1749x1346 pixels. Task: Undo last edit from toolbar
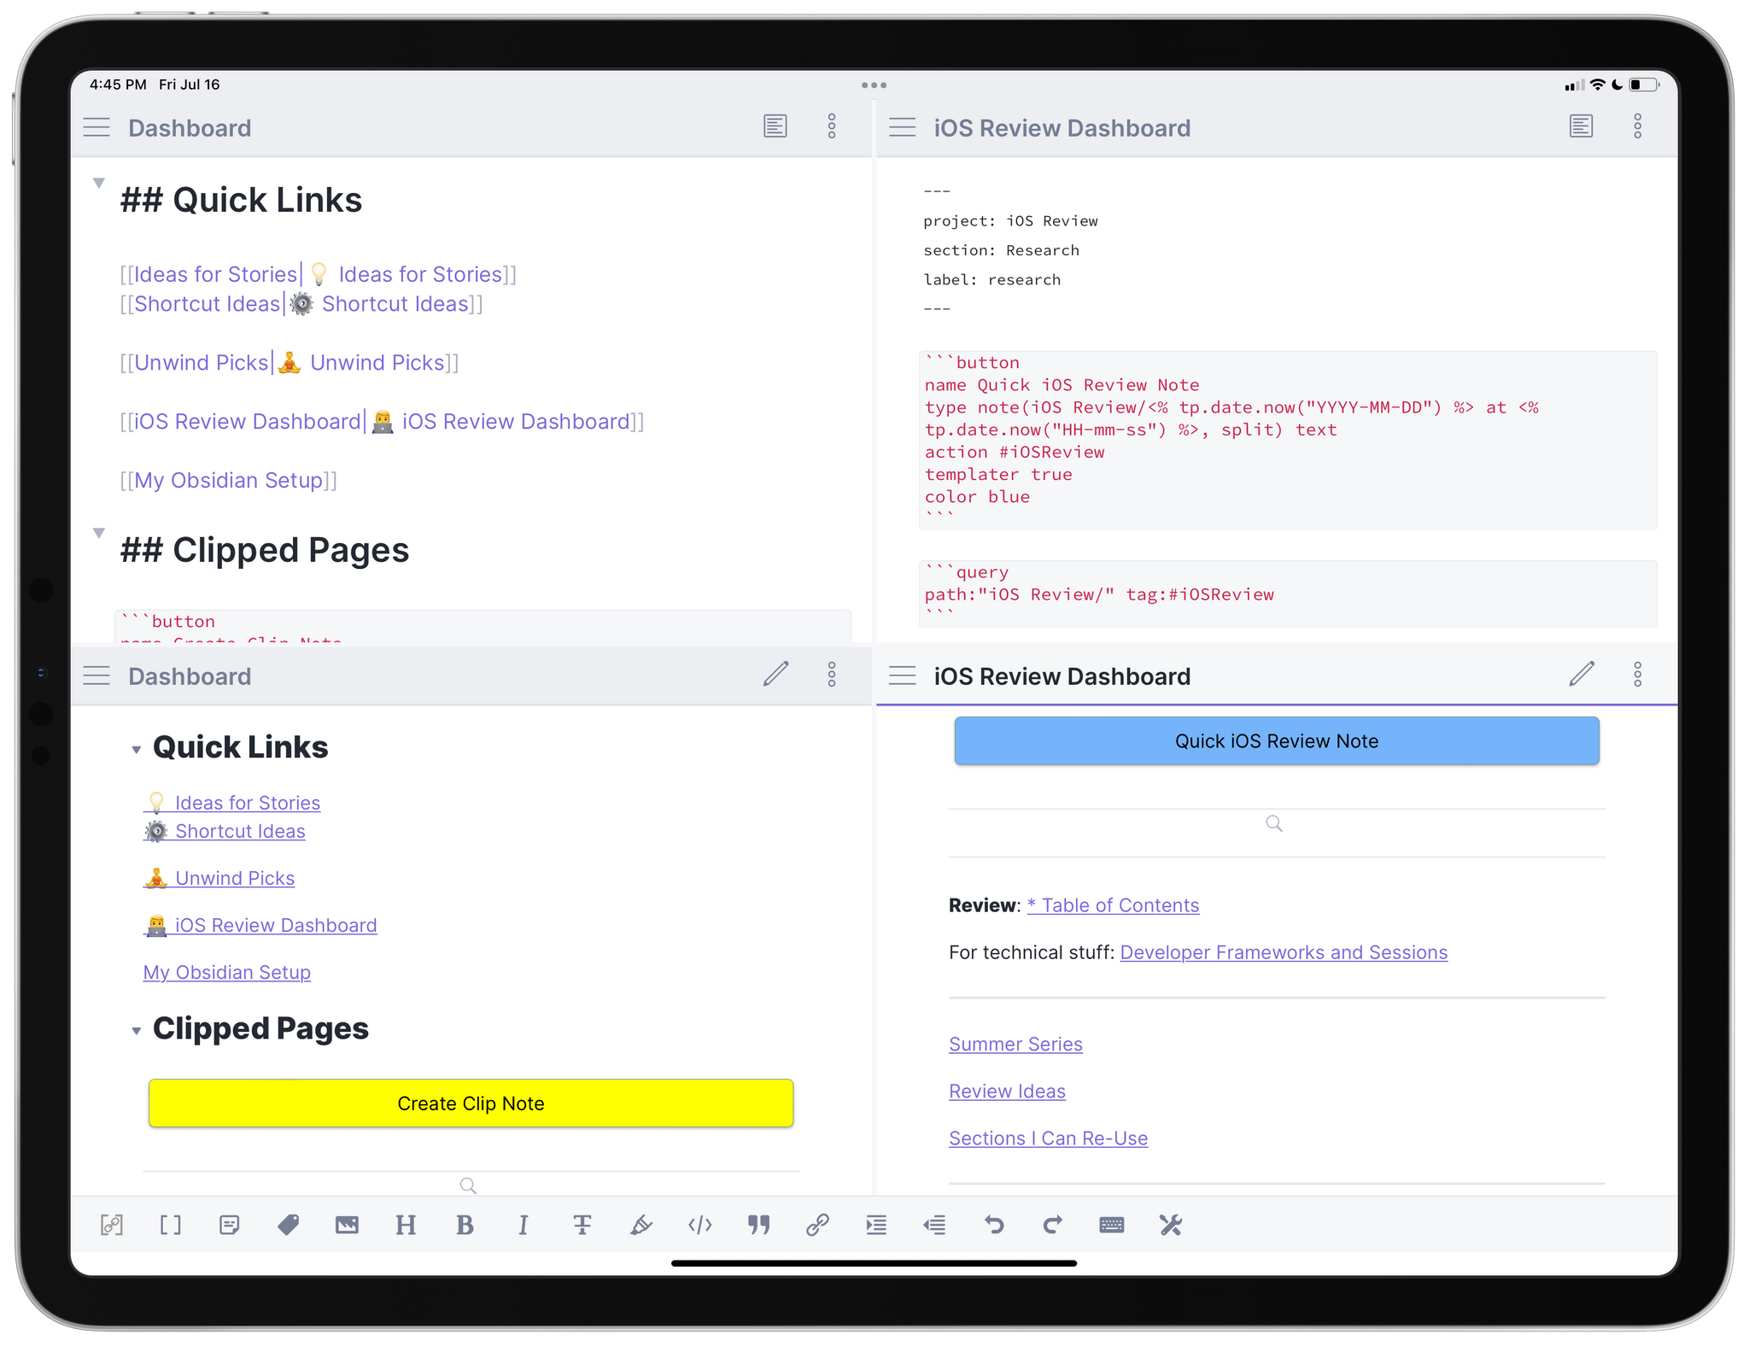[x=993, y=1226]
